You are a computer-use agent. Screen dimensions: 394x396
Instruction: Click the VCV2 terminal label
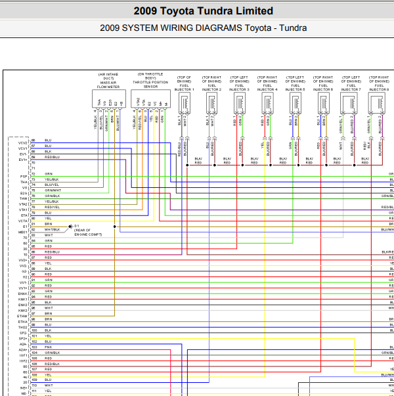[x=23, y=143]
